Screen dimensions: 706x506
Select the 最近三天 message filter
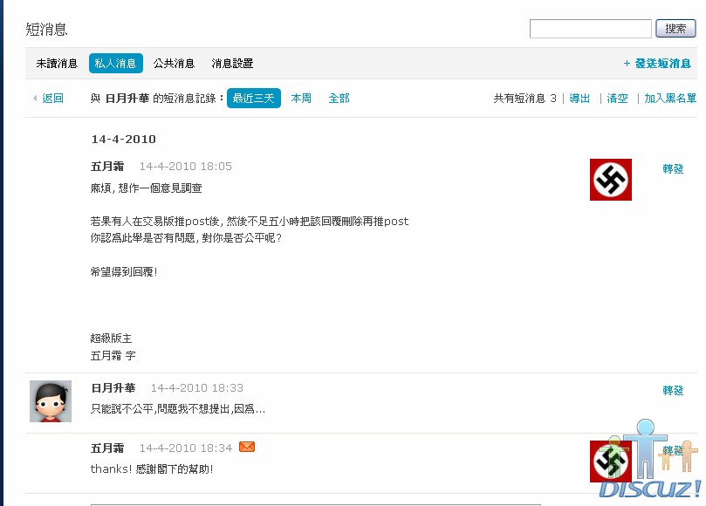[253, 99]
